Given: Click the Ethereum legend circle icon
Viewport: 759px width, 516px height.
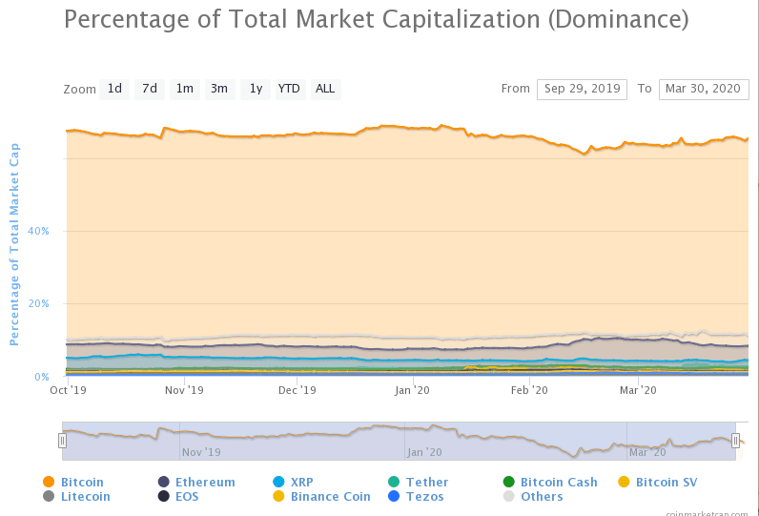Looking at the screenshot, I should point(164,482).
